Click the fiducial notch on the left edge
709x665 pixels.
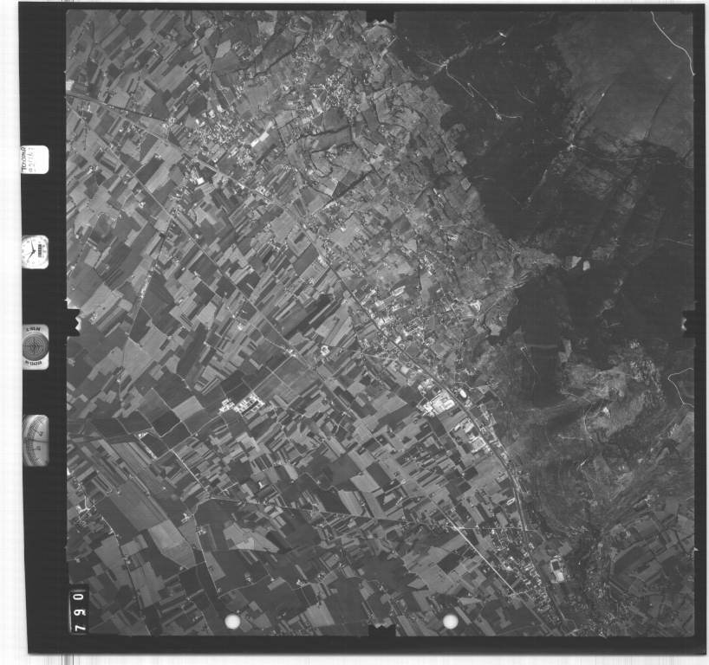pyautogui.click(x=73, y=320)
